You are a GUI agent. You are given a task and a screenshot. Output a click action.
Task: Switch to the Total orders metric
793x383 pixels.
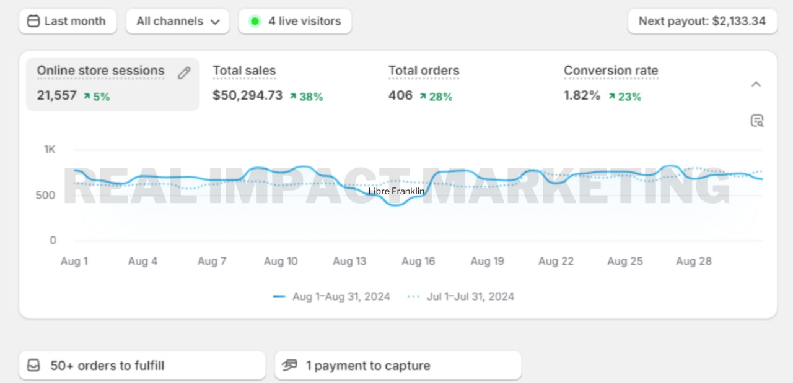point(424,71)
